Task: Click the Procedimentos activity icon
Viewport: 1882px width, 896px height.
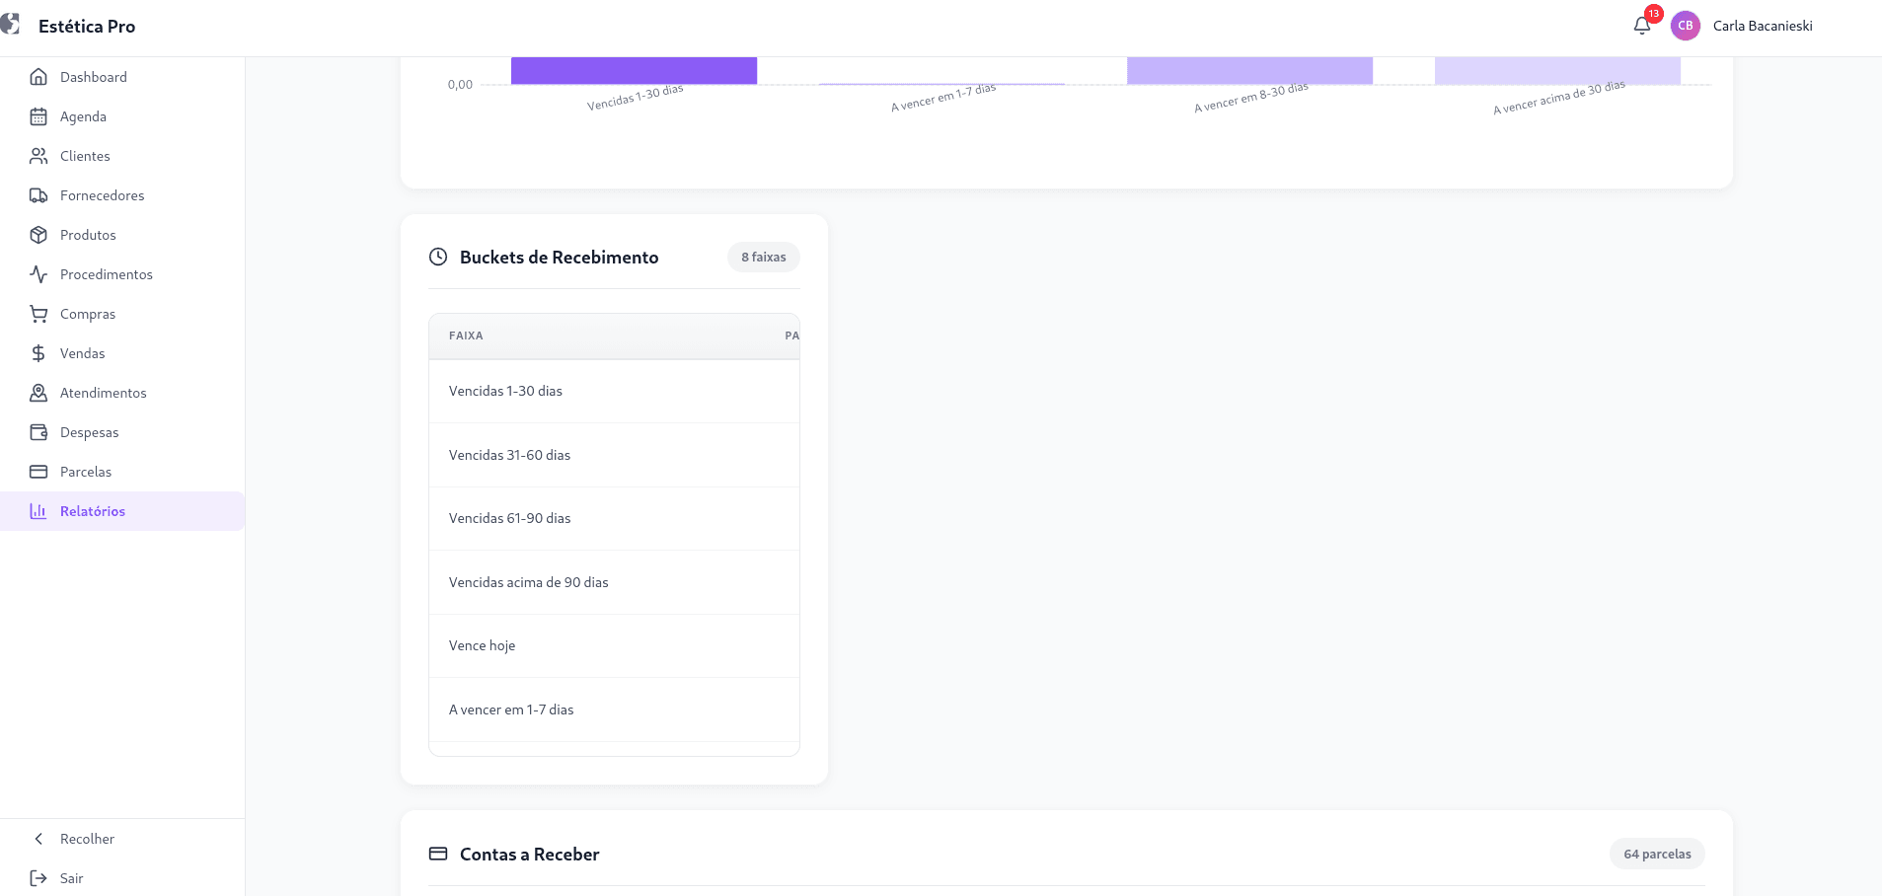Action: pos(38,274)
